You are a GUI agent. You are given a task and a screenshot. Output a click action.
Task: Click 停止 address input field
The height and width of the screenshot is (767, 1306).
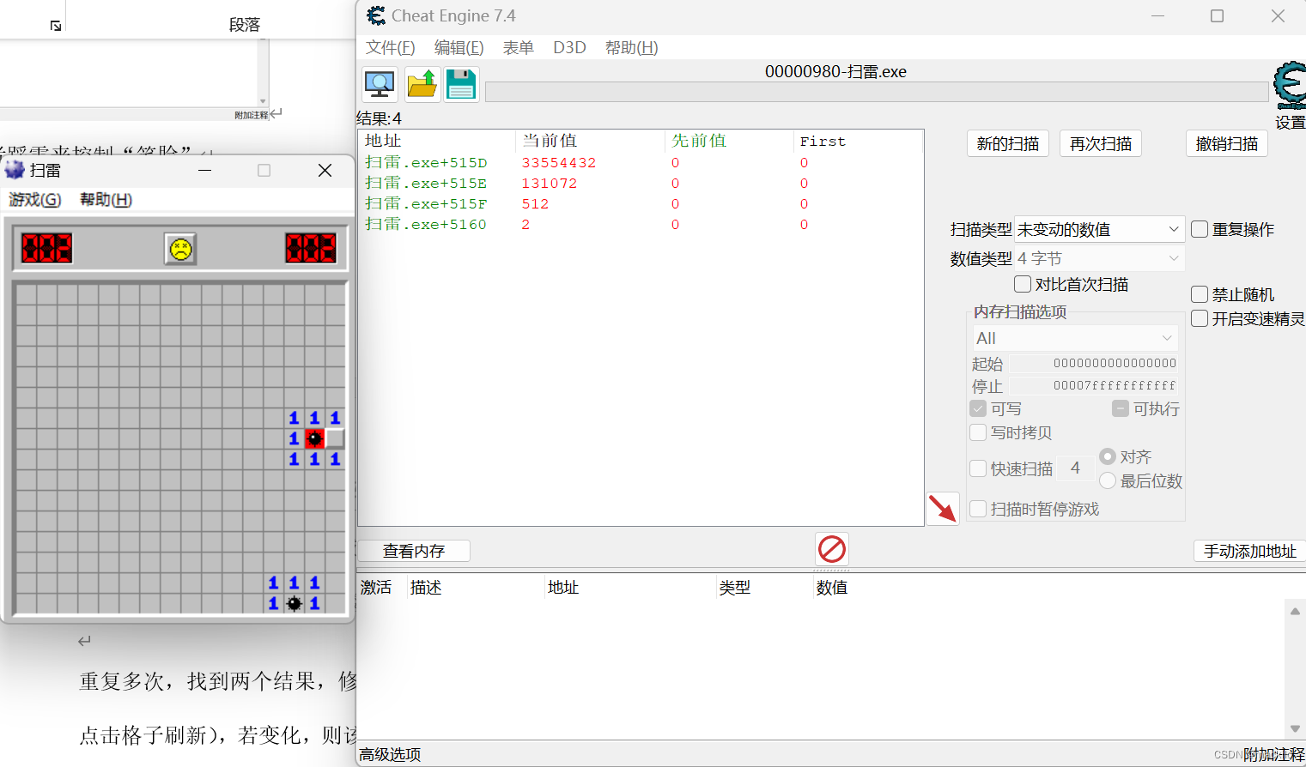pos(1093,385)
